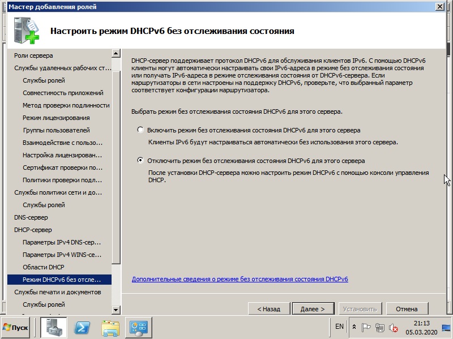This screenshot has height=339, width=453.
Task: Select Службы политики сети и до... step
Action: (x=58, y=192)
